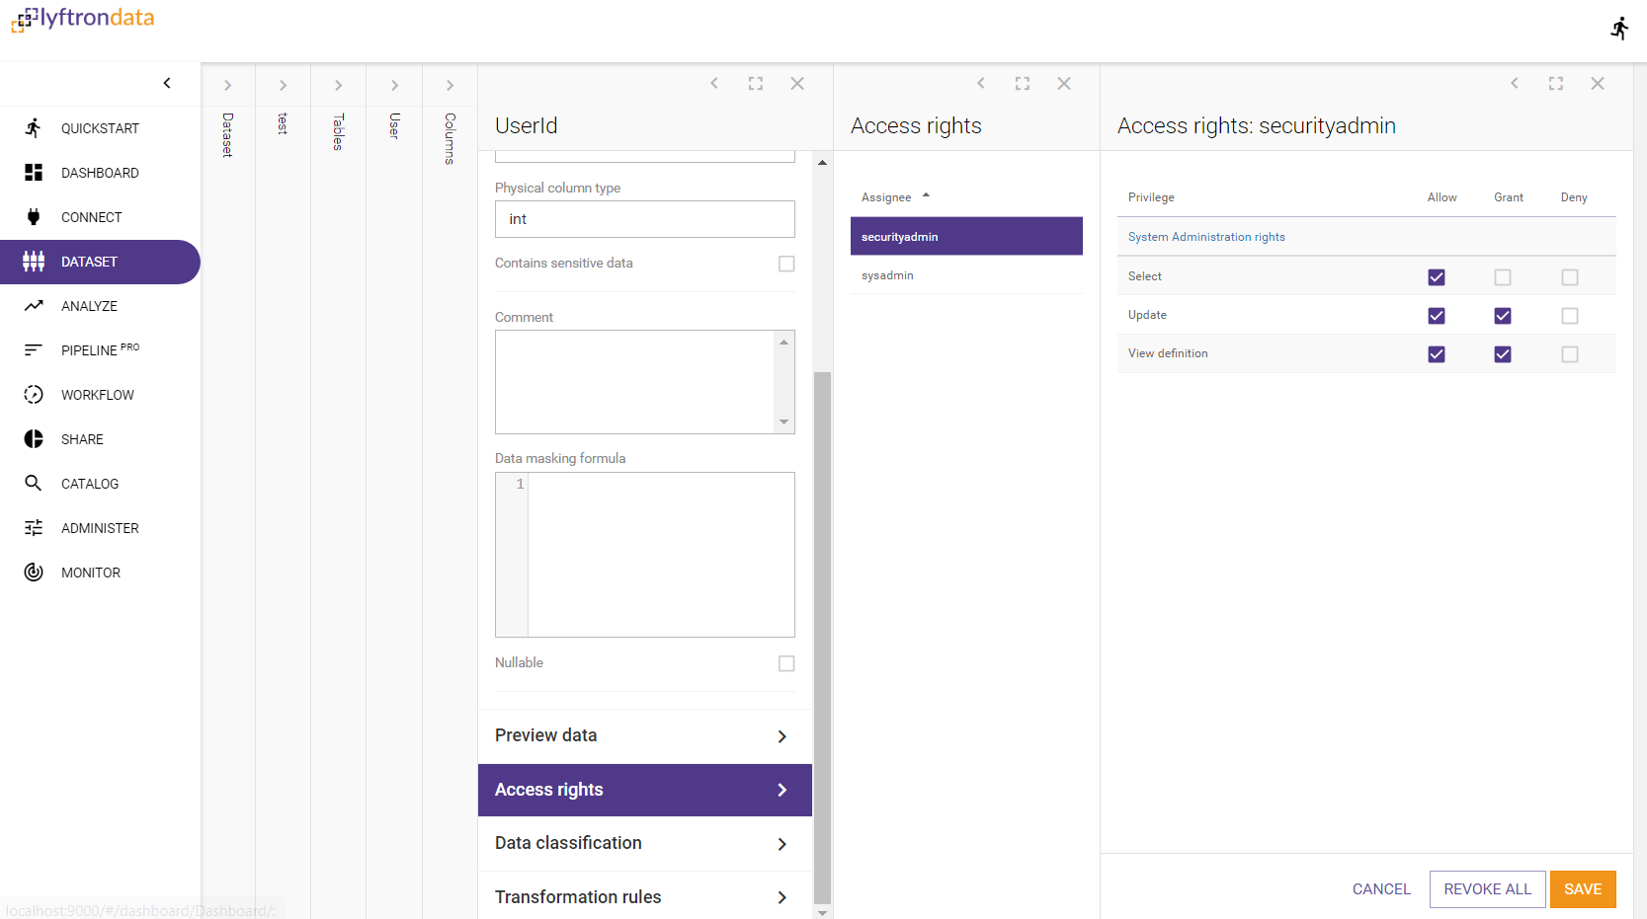Viewport: 1647px width, 919px height.
Task: Open the CONNECT menu item
Action: [100, 217]
